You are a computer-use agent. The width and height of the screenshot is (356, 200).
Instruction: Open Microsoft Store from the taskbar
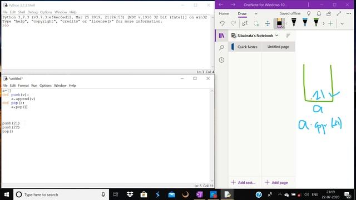tap(144, 194)
